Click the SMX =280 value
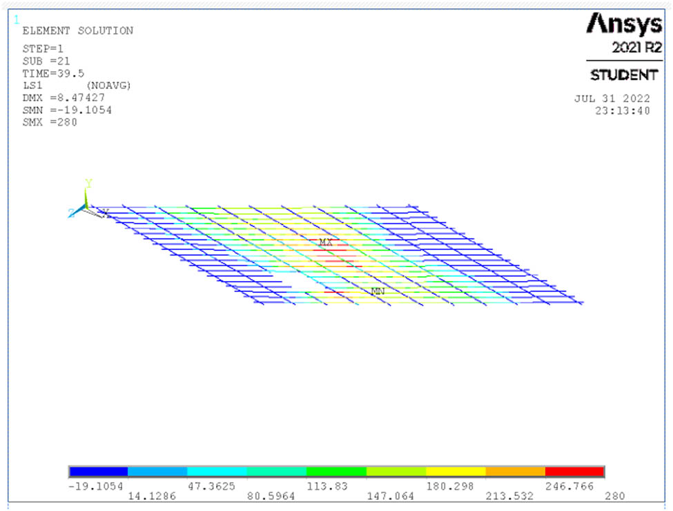Screen dimensions: 673x511 click(x=50, y=122)
